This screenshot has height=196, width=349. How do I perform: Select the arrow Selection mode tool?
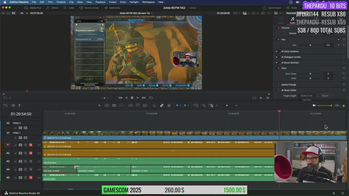point(99,105)
